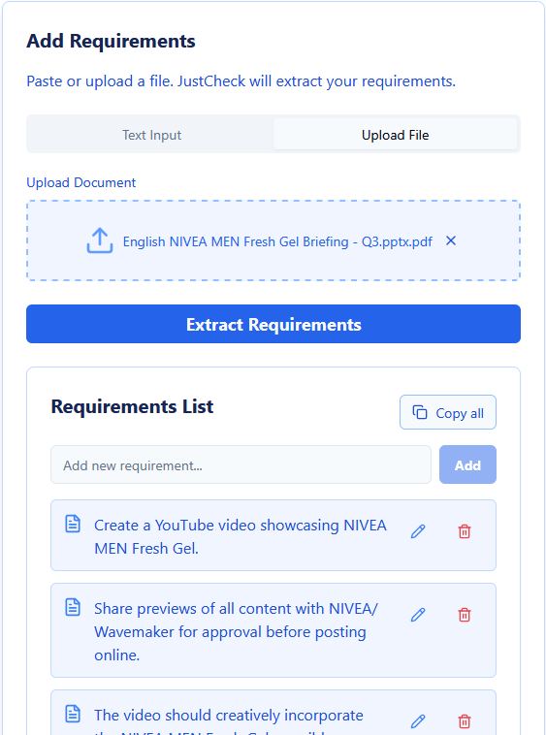Switch to the Text Input tab
Screen dimensions: 546x735
click(x=151, y=135)
